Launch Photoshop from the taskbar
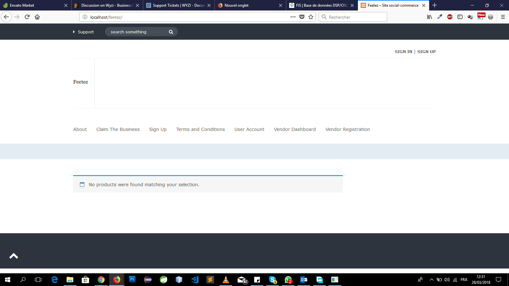 pyautogui.click(x=132, y=280)
